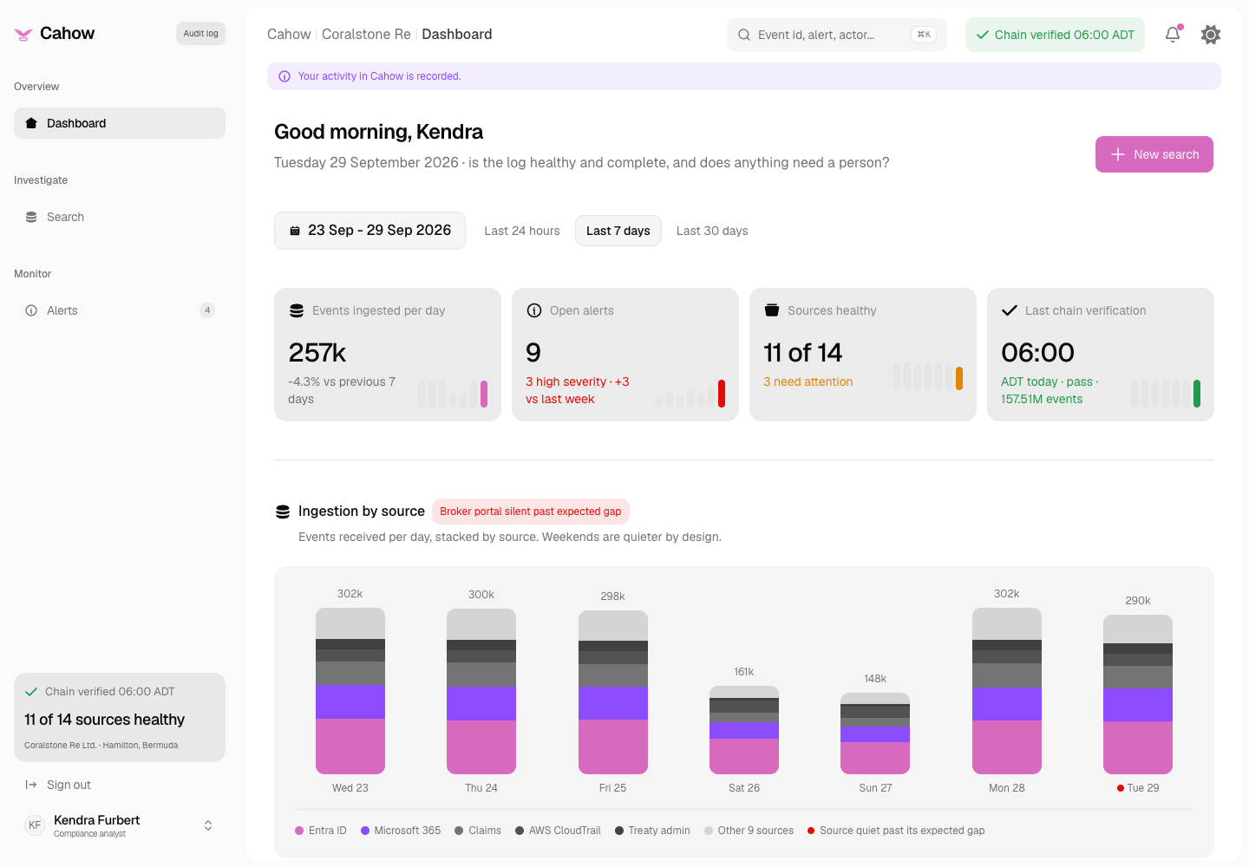1249x867 pixels.
Task: Click the Chain verified 06:00 ADT status
Action: (1055, 35)
